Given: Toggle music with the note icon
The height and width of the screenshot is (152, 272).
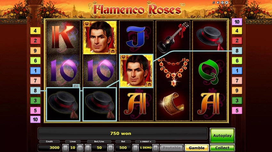Looking at the screenshot, I should [x=214, y=3].
